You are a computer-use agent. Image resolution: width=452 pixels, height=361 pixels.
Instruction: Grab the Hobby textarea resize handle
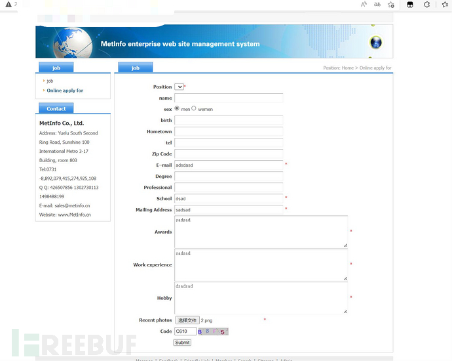(x=345, y=311)
